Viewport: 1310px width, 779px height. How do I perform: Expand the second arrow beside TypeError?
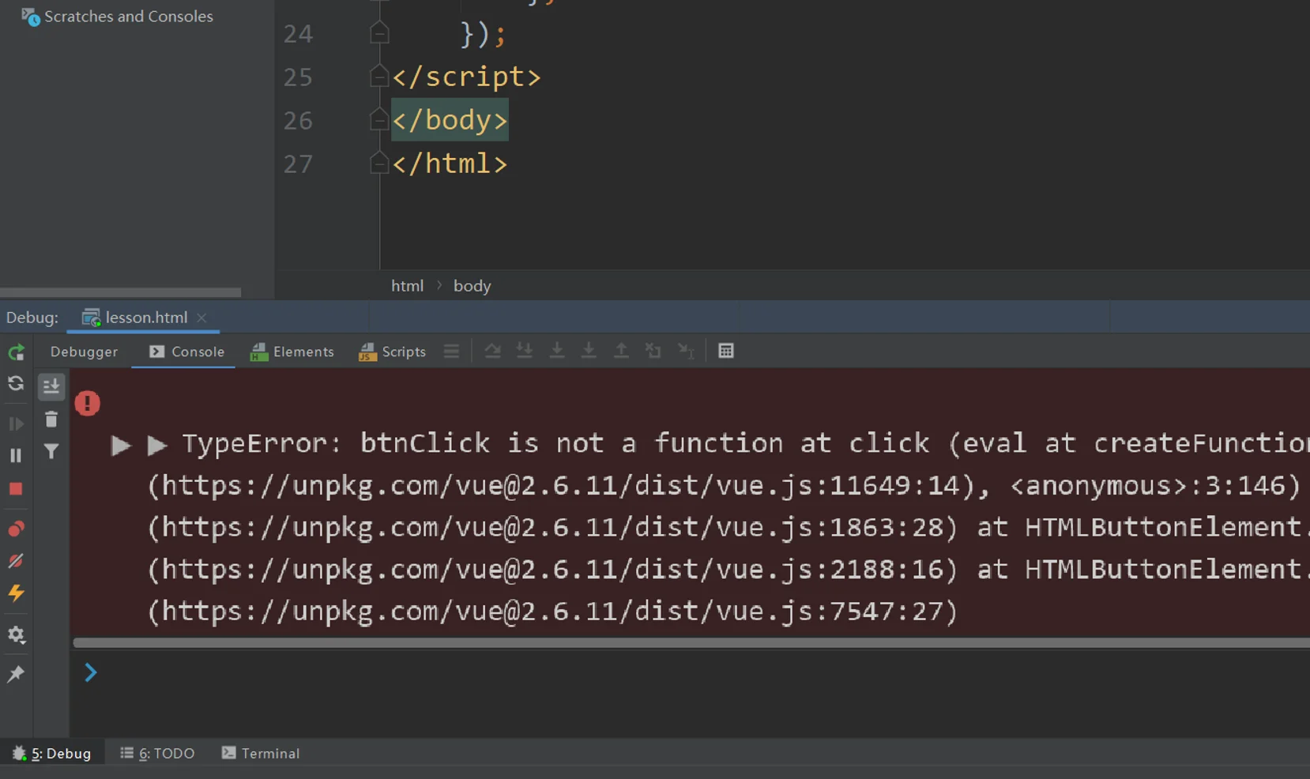pos(156,445)
